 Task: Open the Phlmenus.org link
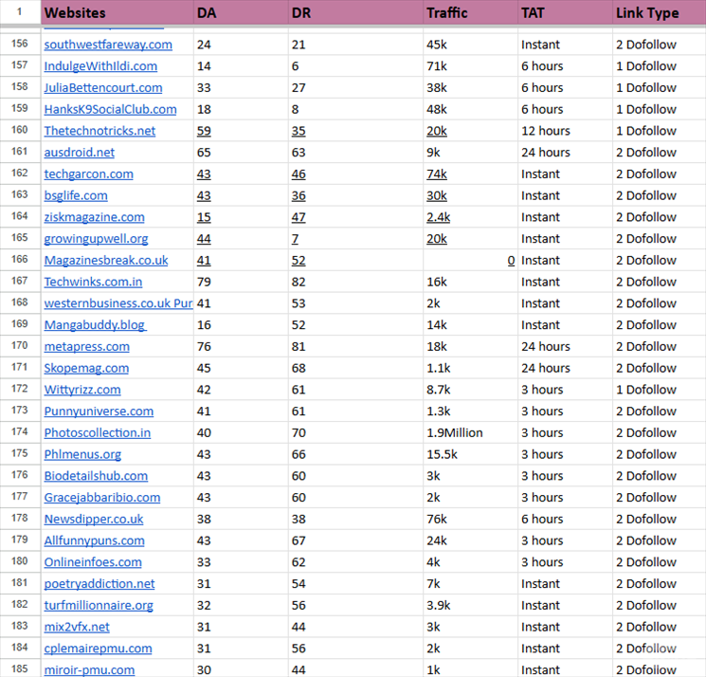[x=82, y=455]
